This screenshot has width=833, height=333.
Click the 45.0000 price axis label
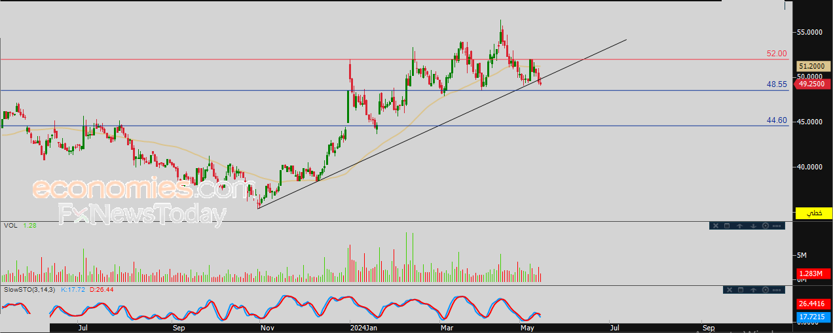click(810, 122)
